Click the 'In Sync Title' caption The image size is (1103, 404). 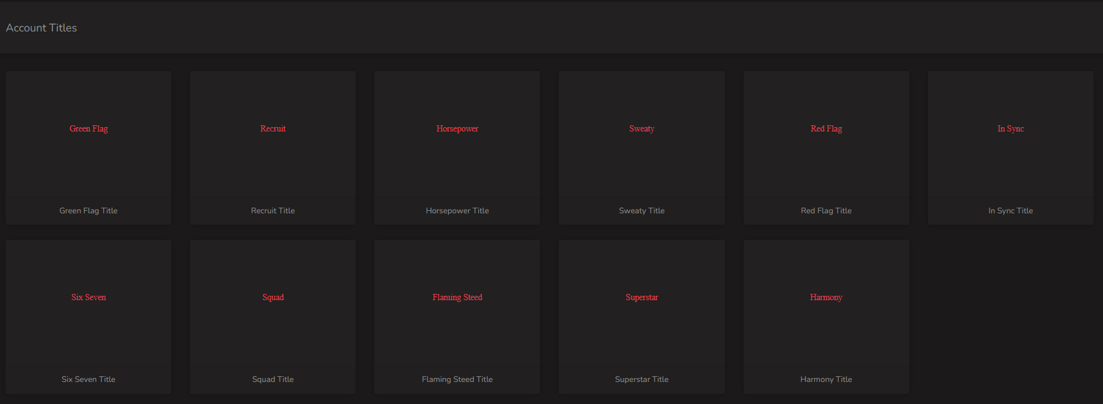click(1011, 211)
